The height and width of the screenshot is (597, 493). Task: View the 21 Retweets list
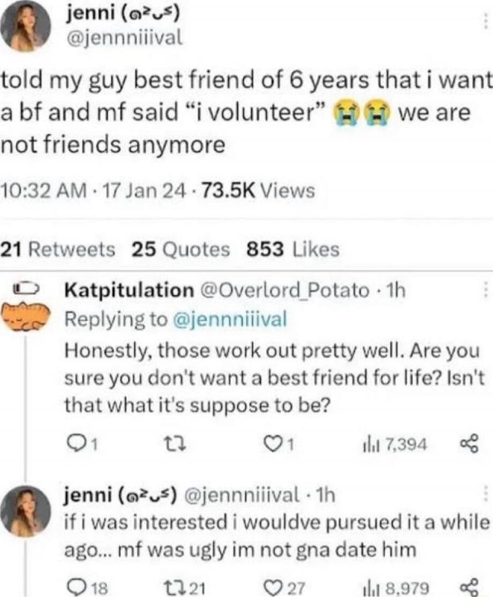(58, 249)
